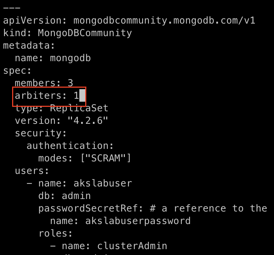Place cursor on db admin line
This screenshot has height=255, width=274.
(64, 196)
